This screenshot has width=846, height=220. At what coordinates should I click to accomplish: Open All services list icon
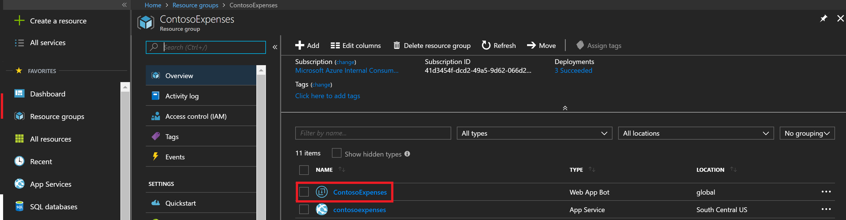tap(19, 43)
